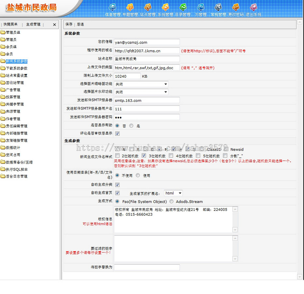Click 保存 to save settings
Screen dimensions: 304x294
69,24
